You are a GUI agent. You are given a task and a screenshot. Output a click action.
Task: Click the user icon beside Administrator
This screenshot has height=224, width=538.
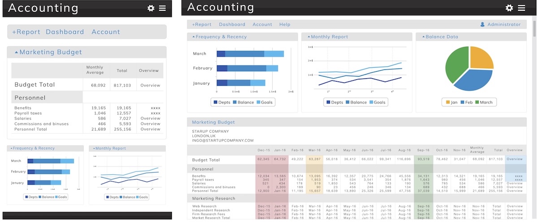click(x=482, y=25)
